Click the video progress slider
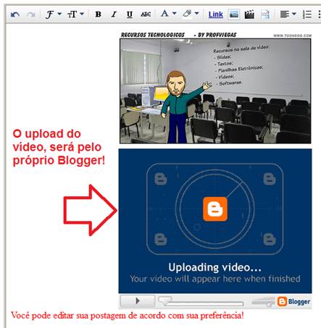This screenshot has width=321, height=328. [201, 301]
